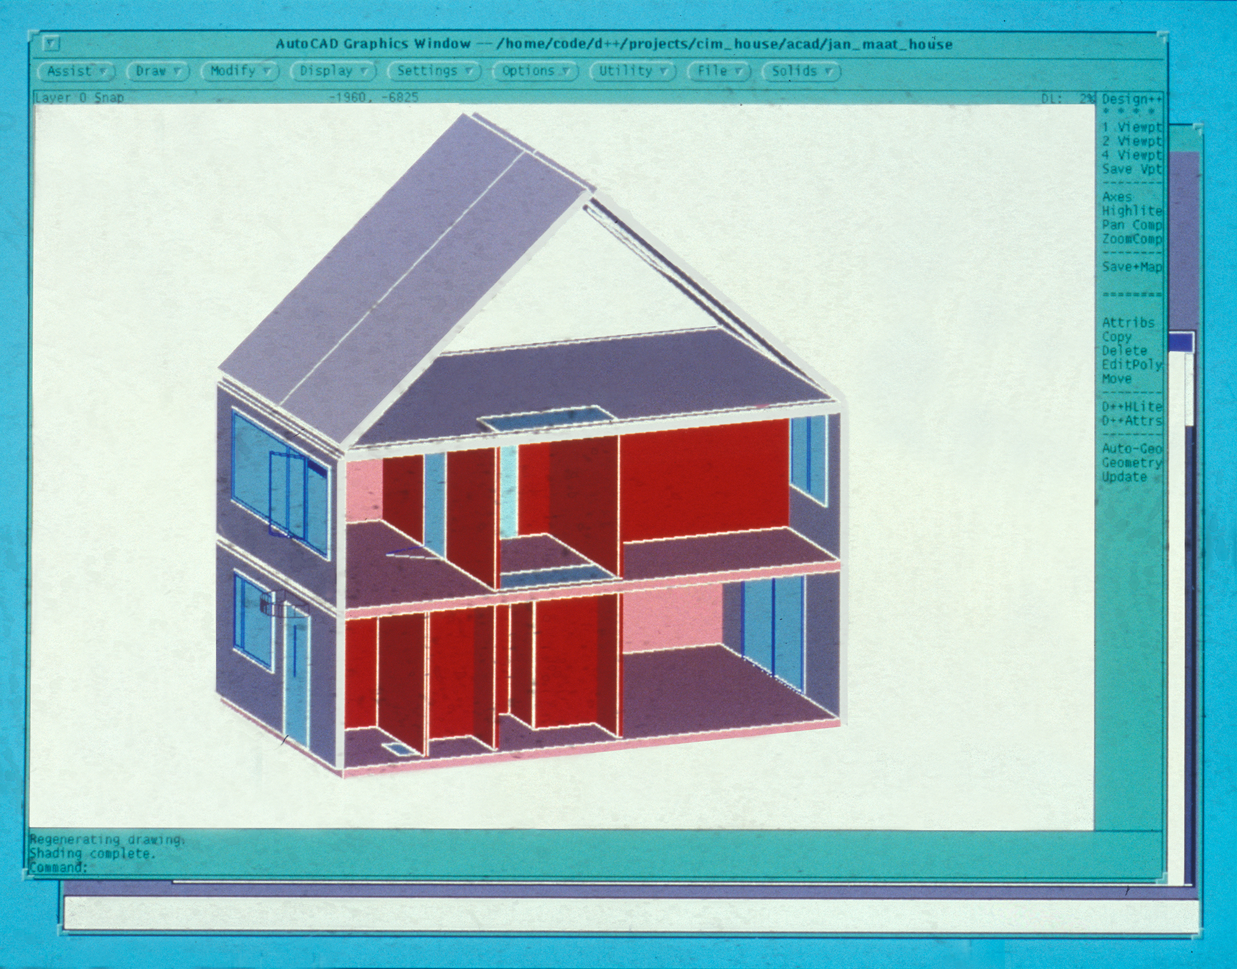1237x969 pixels.
Task: Select Save+Map command
Action: 1131,267
